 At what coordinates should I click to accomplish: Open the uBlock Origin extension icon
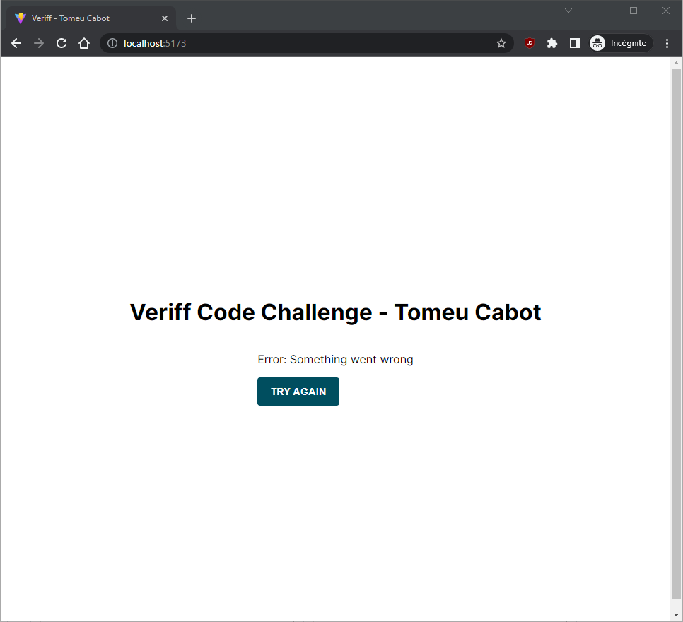click(530, 43)
